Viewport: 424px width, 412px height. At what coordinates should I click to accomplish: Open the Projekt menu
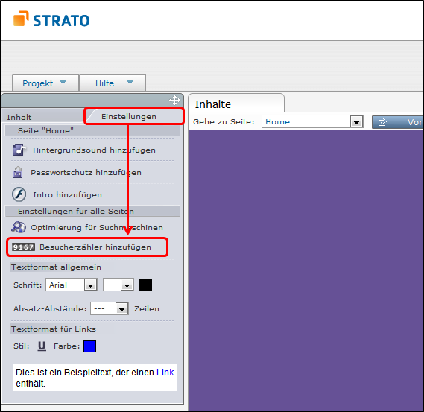(45, 83)
